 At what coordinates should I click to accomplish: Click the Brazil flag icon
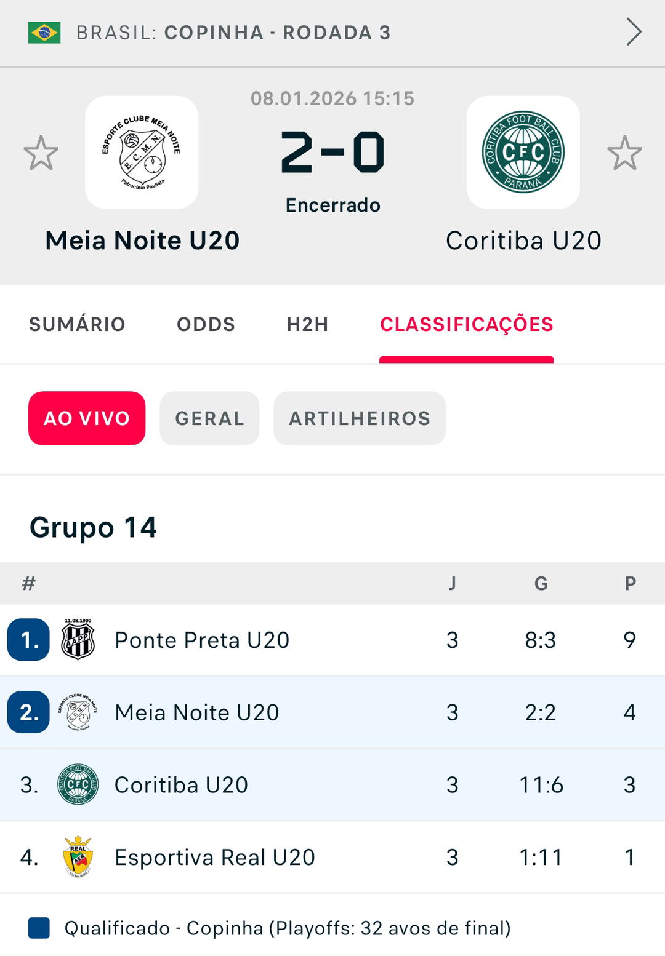(44, 33)
